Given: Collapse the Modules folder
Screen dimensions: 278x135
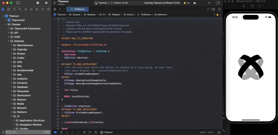Looking at the screenshot, I should [x=9, y=41].
